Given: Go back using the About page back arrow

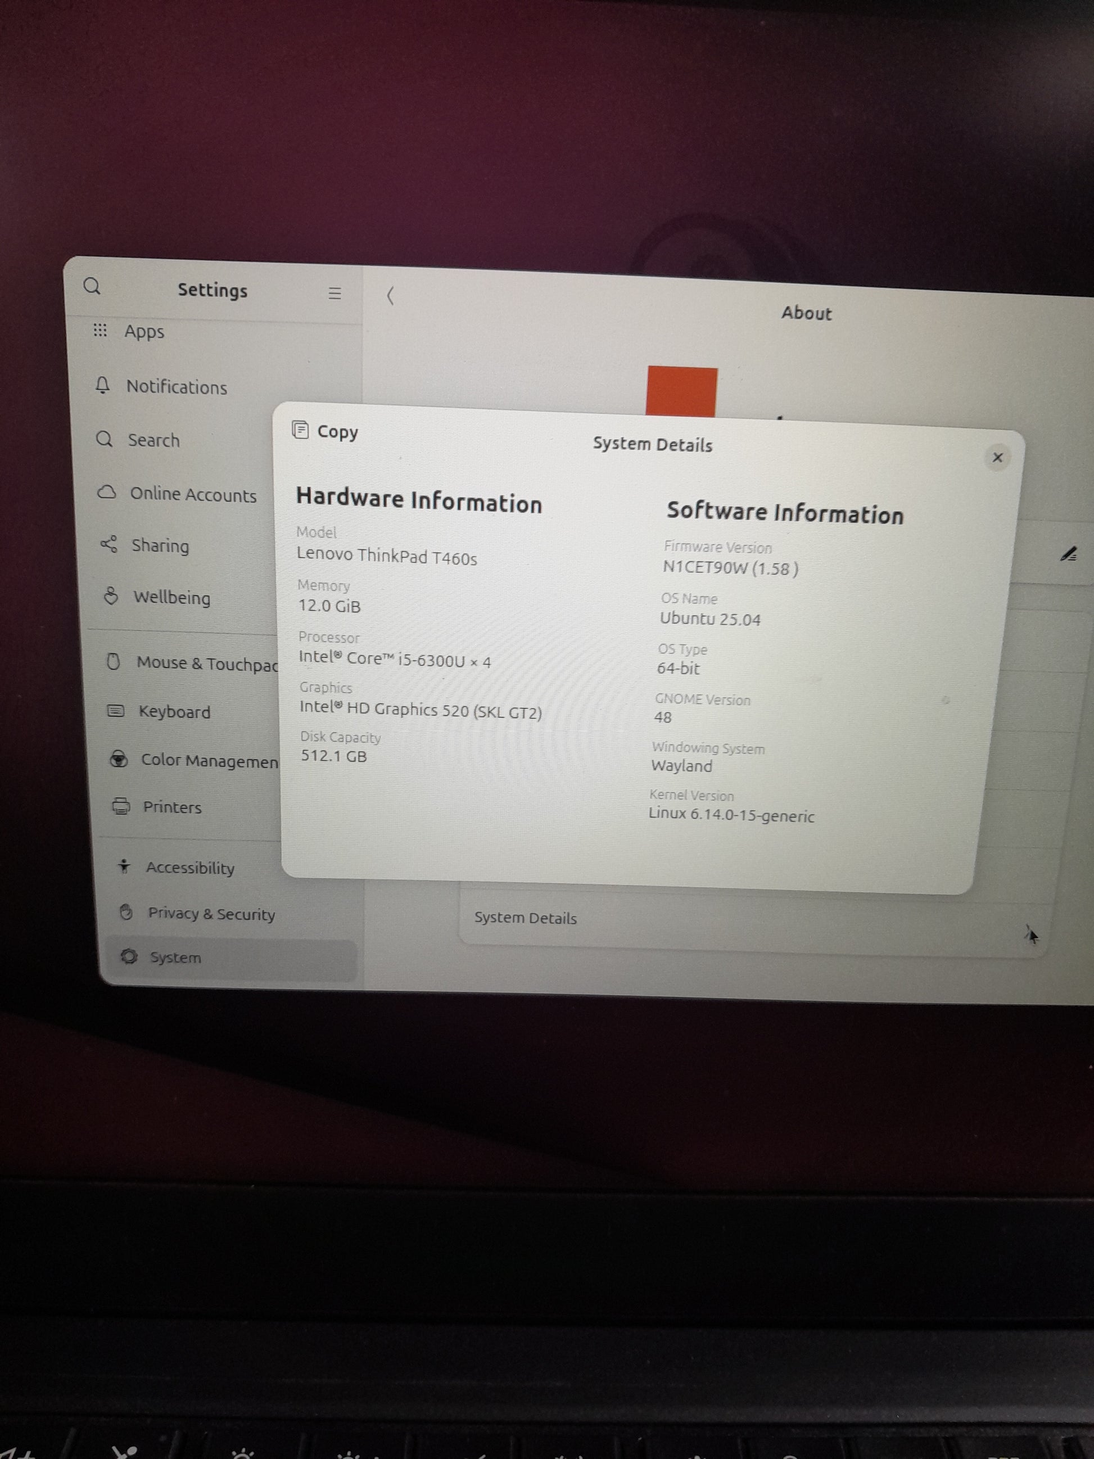Looking at the screenshot, I should point(390,295).
